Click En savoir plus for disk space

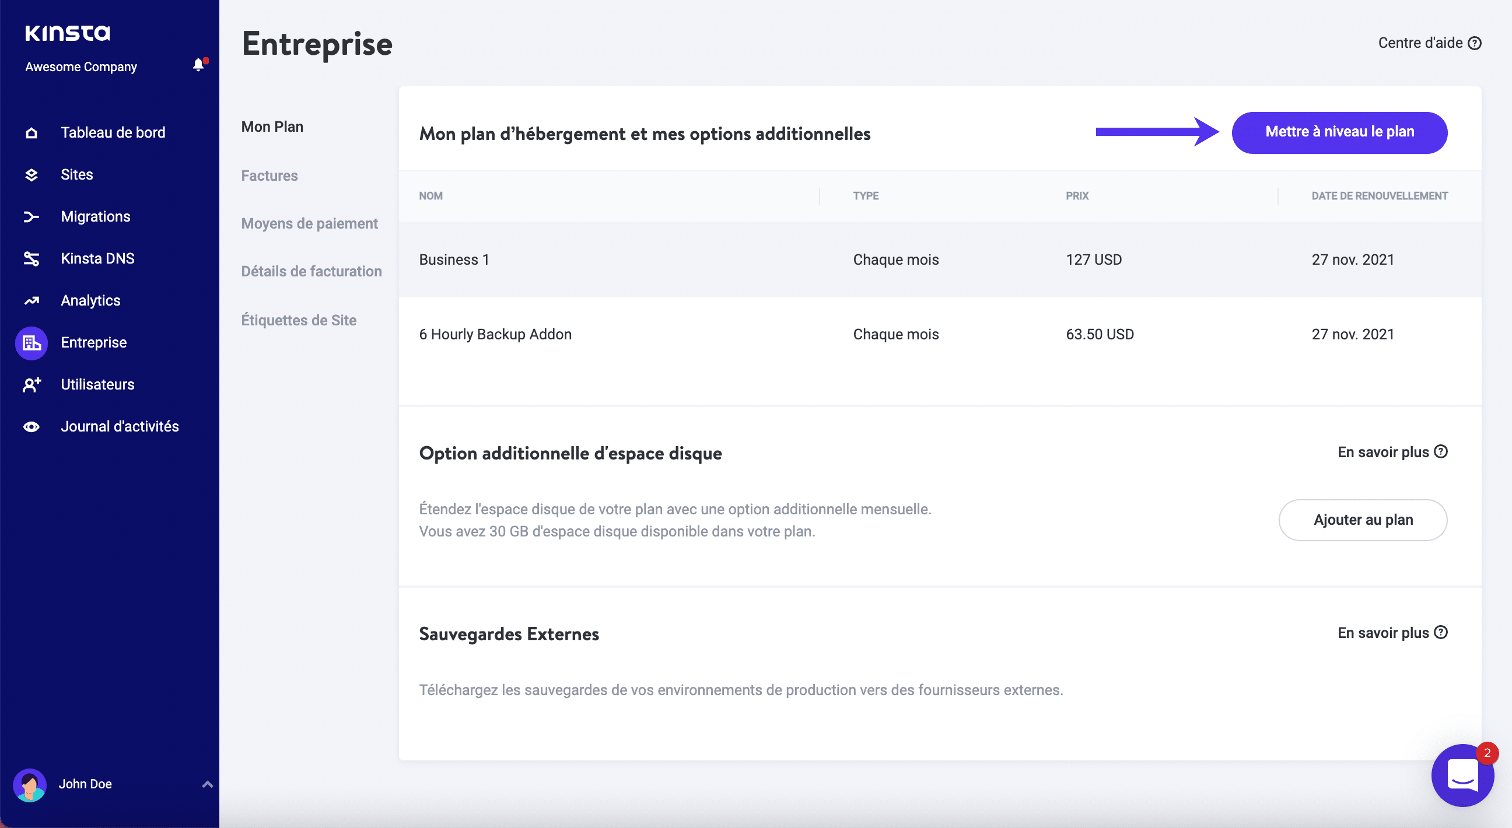click(1383, 452)
